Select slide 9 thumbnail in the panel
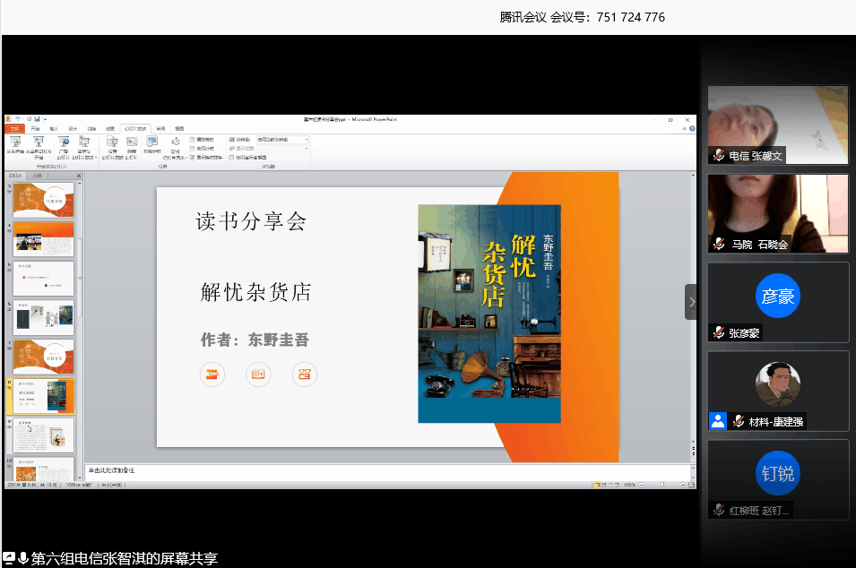This screenshot has height=568, width=856. [x=44, y=435]
